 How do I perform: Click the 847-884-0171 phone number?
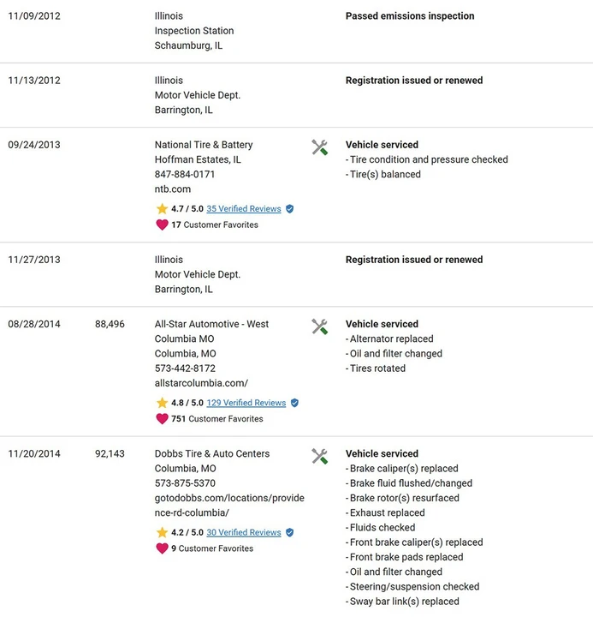point(185,174)
